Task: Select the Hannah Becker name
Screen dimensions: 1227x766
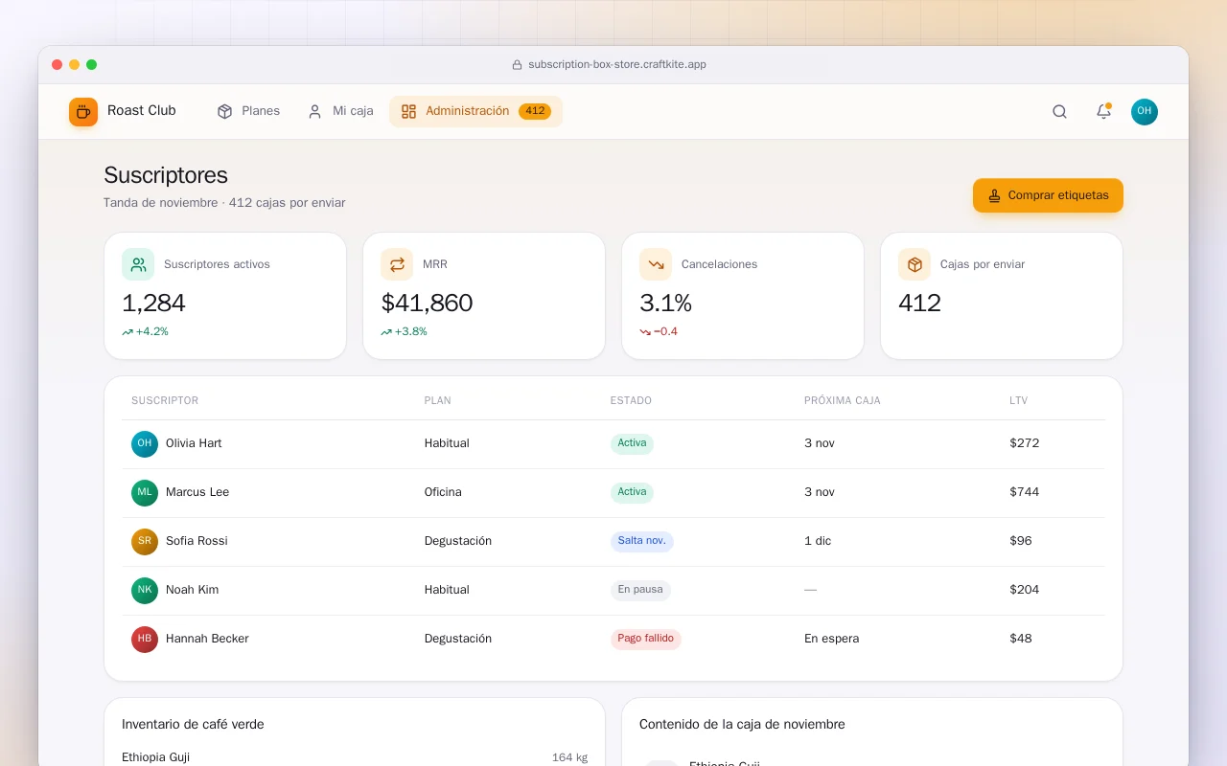Action: pyautogui.click(x=207, y=639)
